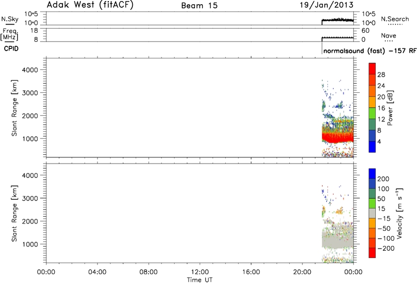Click the 'Freq. [MHz]' label
The image size is (417, 283).
pyautogui.click(x=9, y=34)
